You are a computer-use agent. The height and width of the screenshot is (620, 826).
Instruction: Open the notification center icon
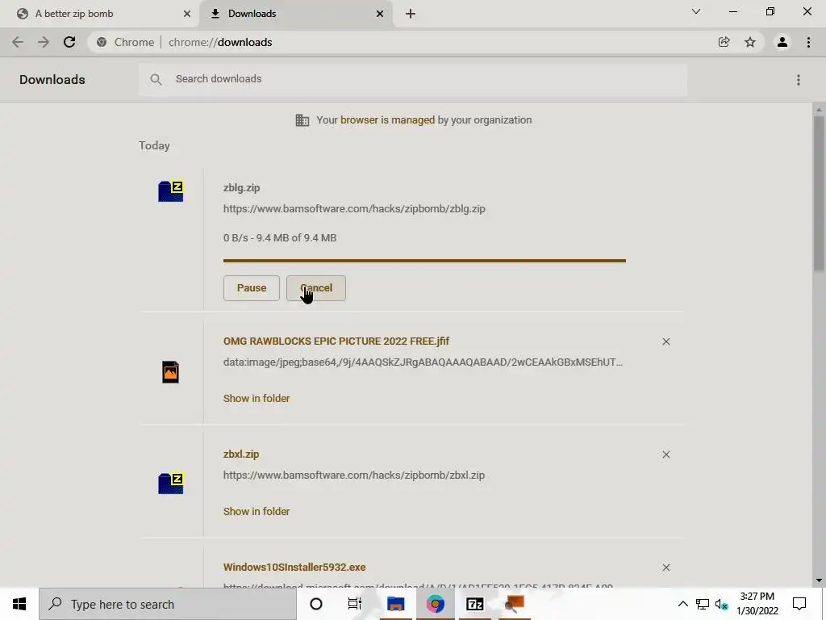point(799,604)
